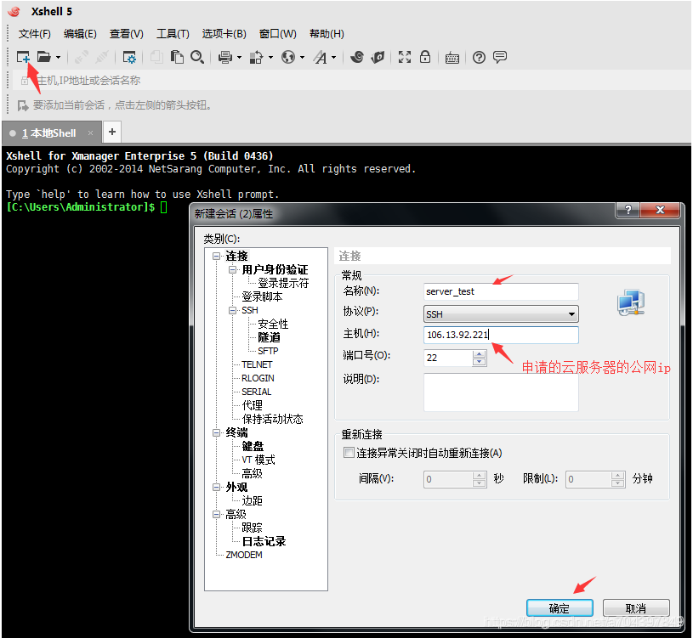Open the dropdown arrow next to folder icon
The height and width of the screenshot is (638, 693).
tap(58, 58)
